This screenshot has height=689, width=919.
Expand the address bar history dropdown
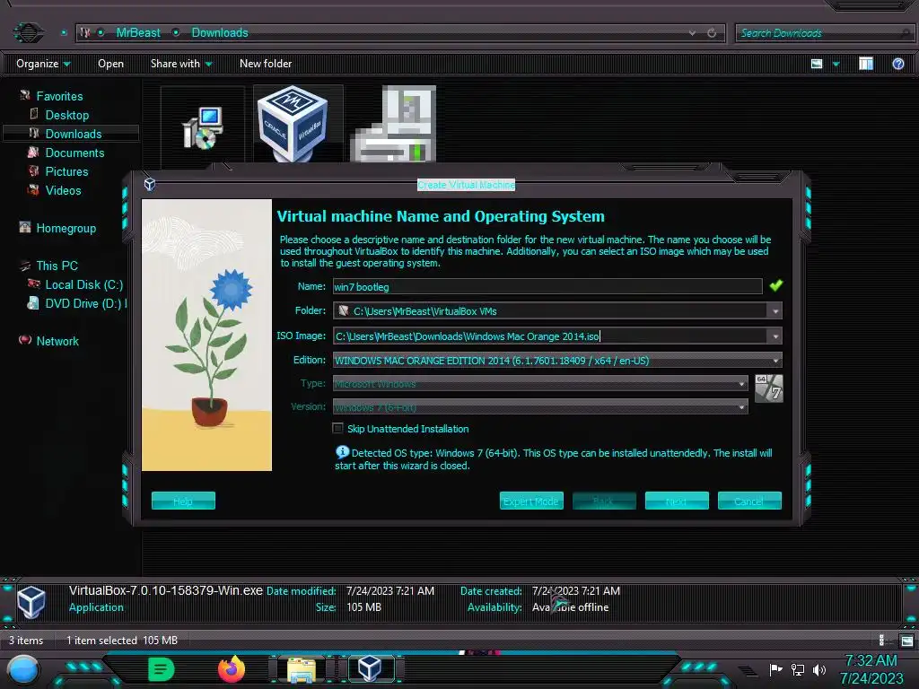click(x=692, y=33)
